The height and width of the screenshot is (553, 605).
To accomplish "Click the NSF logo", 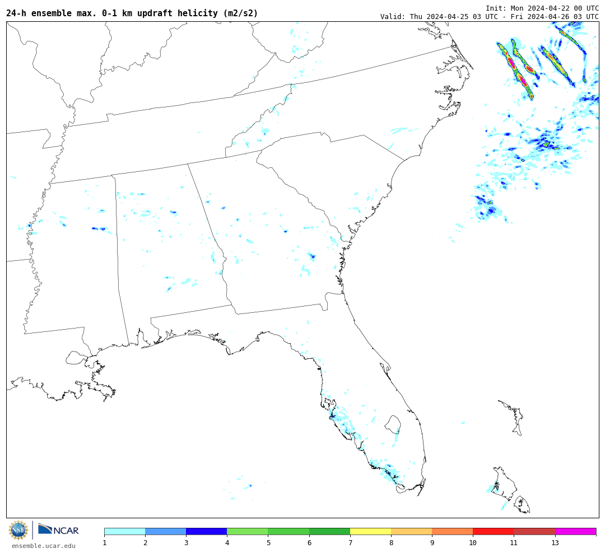I will [x=18, y=530].
